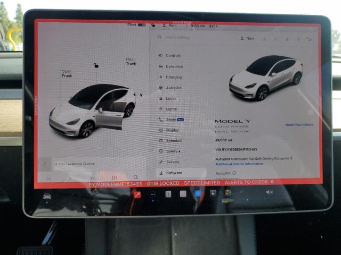Select the Software settings menu
The height and width of the screenshot is (255, 341).
pyautogui.click(x=182, y=173)
